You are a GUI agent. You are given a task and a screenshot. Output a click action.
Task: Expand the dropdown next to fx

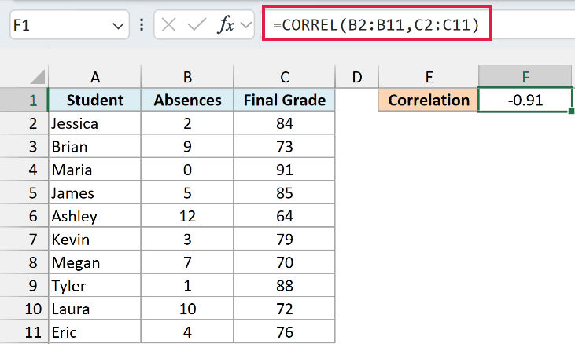point(246,25)
